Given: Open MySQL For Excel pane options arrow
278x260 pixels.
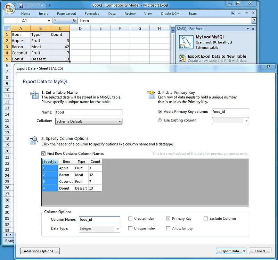Looking at the screenshot, I should 248,29.
